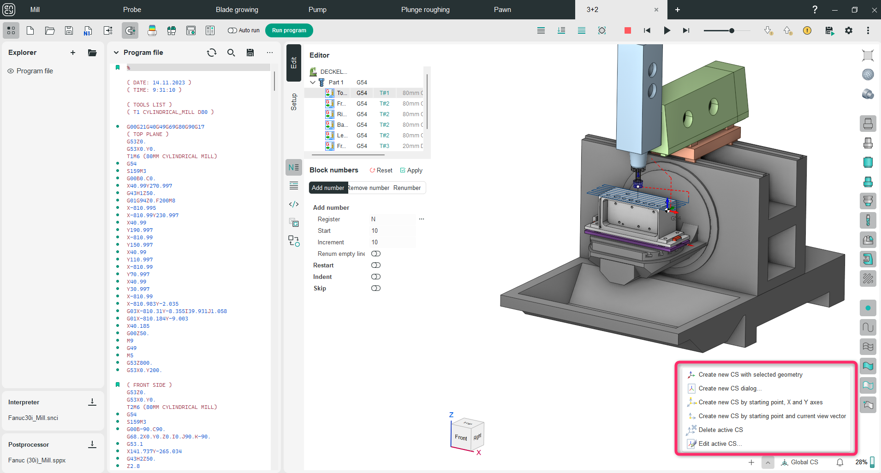Select the block numbers N icon
881x473 pixels.
(294, 167)
